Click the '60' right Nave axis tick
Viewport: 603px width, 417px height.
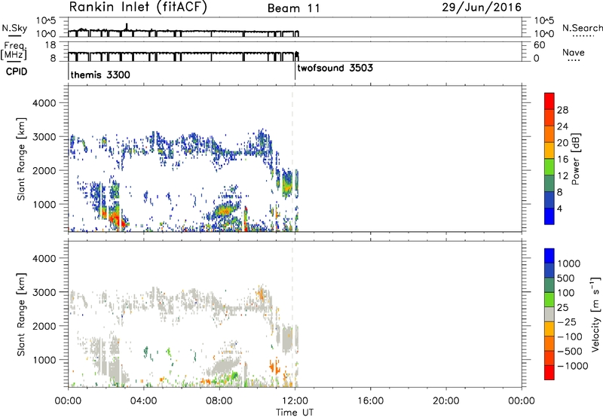coord(539,45)
